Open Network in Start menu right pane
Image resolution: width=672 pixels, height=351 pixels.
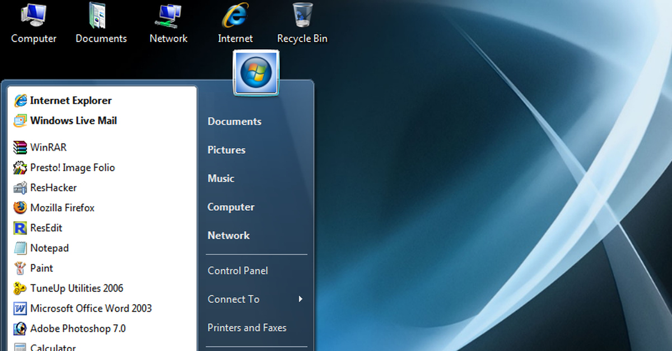(228, 235)
